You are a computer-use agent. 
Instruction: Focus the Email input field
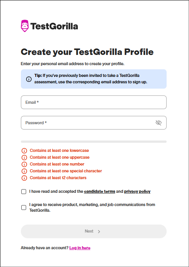[94, 102]
